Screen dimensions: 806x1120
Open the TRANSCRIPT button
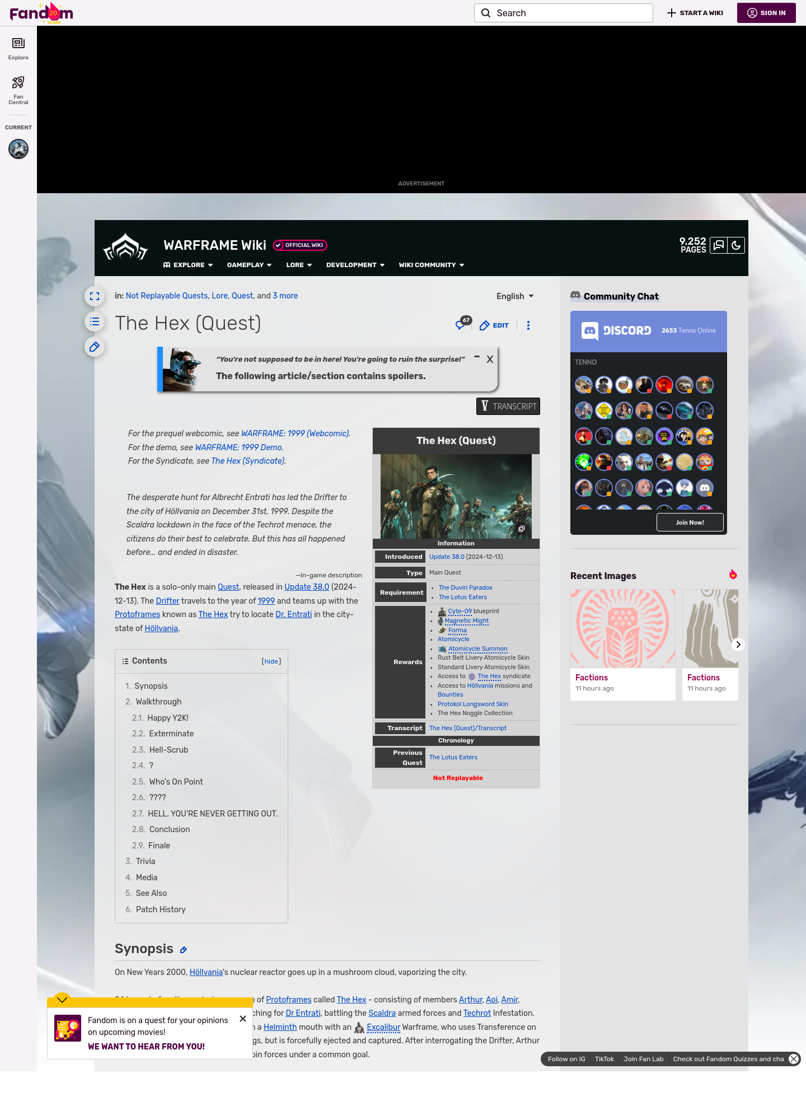[508, 406]
